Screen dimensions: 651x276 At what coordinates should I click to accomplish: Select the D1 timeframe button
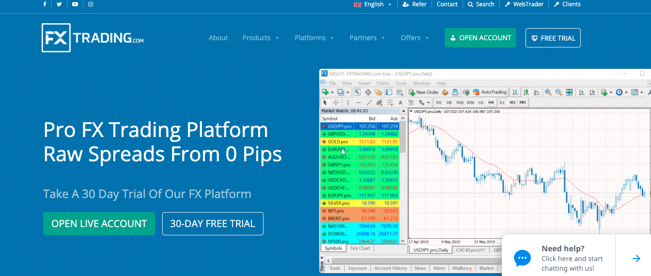coord(502,102)
